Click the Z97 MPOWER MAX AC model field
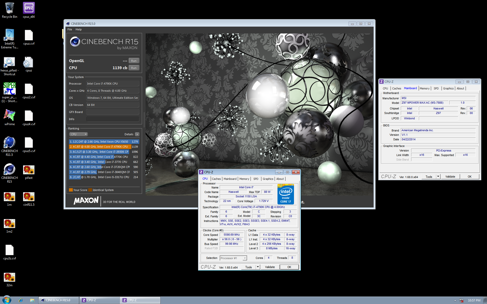 coord(425,103)
